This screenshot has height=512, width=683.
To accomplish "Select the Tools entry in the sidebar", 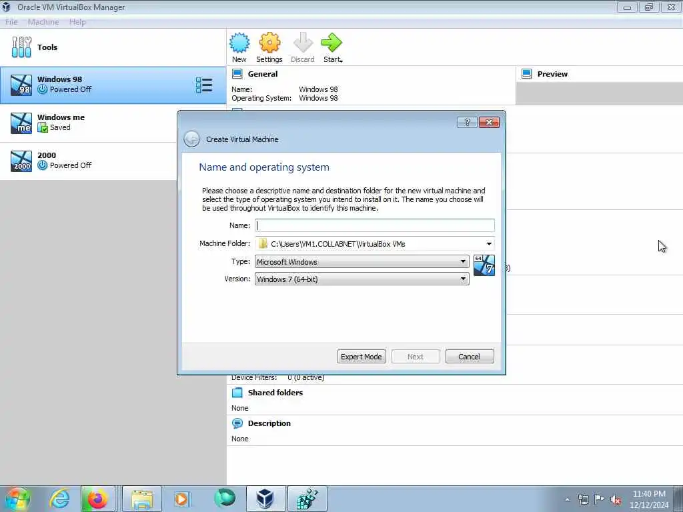I will pyautogui.click(x=113, y=47).
